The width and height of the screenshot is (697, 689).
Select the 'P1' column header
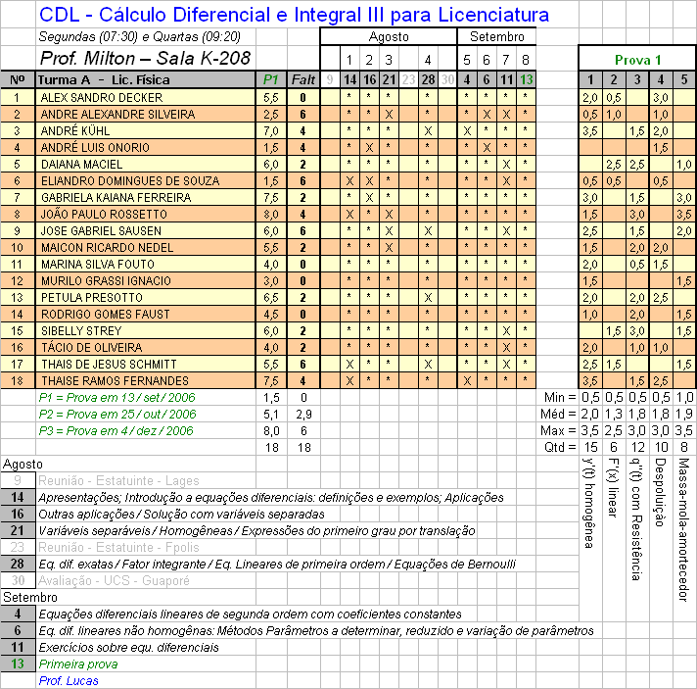tap(271, 80)
